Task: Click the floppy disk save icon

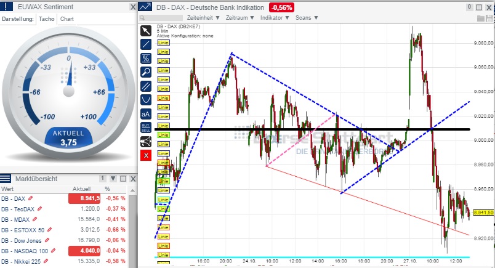Action: pyautogui.click(x=489, y=18)
